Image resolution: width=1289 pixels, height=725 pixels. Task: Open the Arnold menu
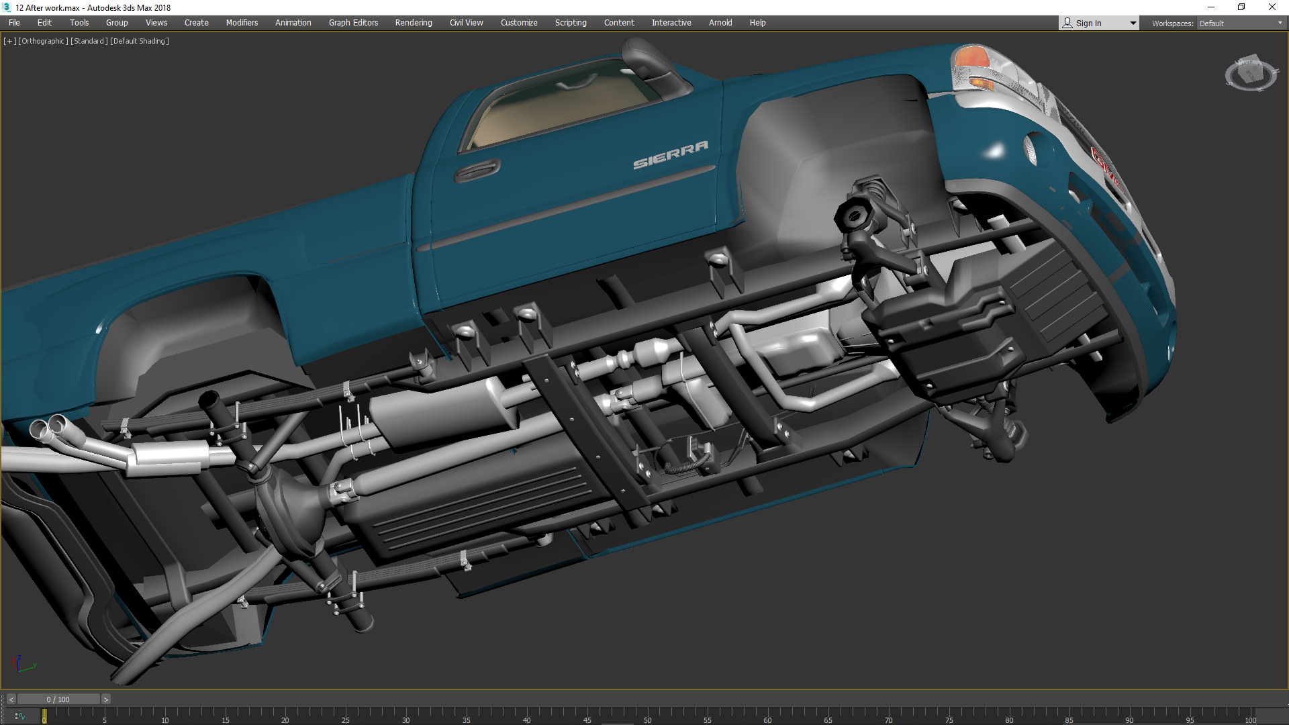coord(720,22)
